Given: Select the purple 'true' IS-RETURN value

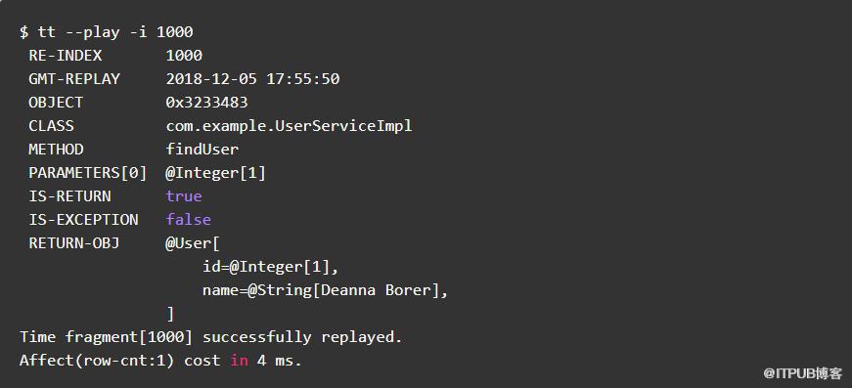Looking at the screenshot, I should tap(184, 195).
